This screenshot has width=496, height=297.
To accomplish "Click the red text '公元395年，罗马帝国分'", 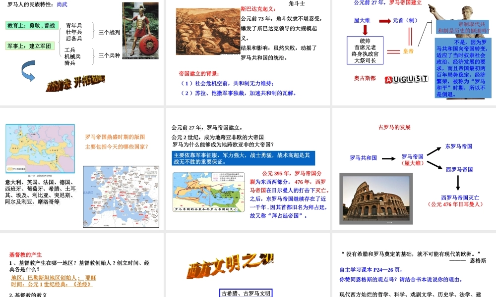I will 292,173.
